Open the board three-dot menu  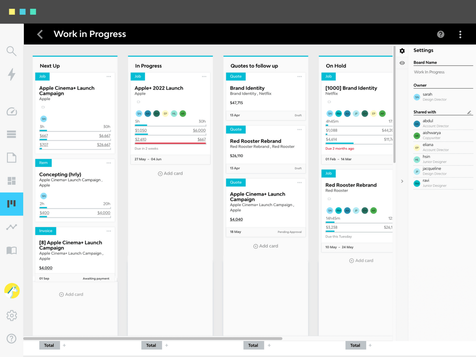click(460, 34)
